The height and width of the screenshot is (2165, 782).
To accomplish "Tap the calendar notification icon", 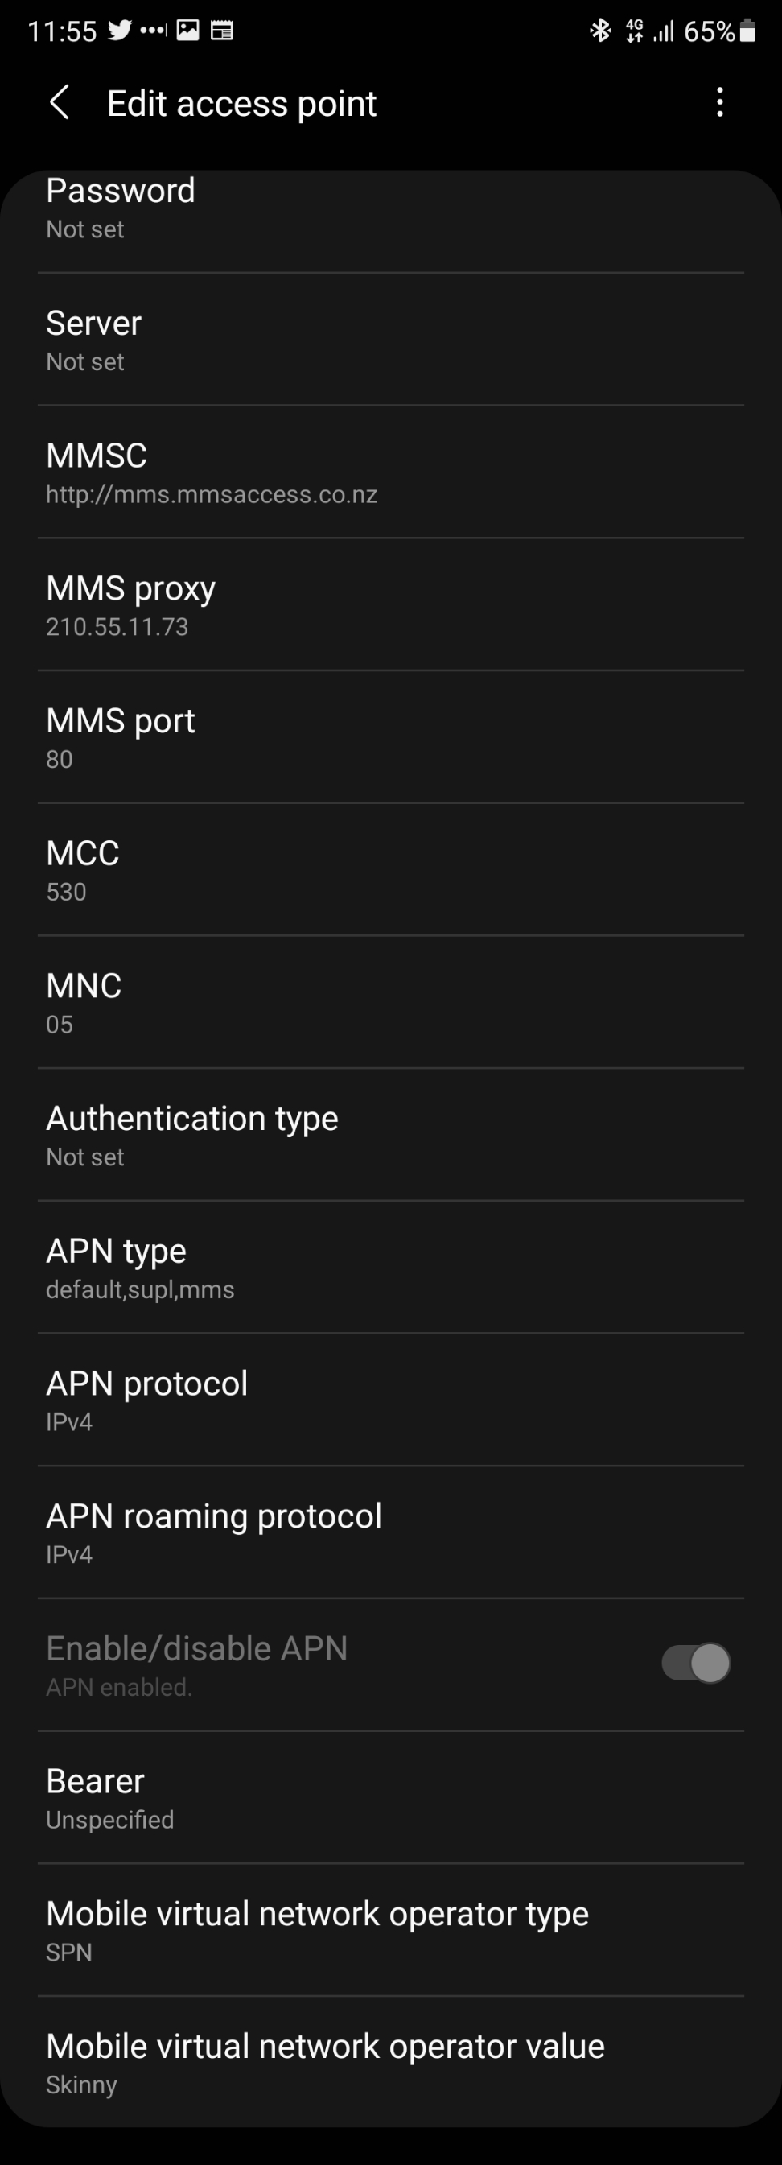I will [222, 31].
